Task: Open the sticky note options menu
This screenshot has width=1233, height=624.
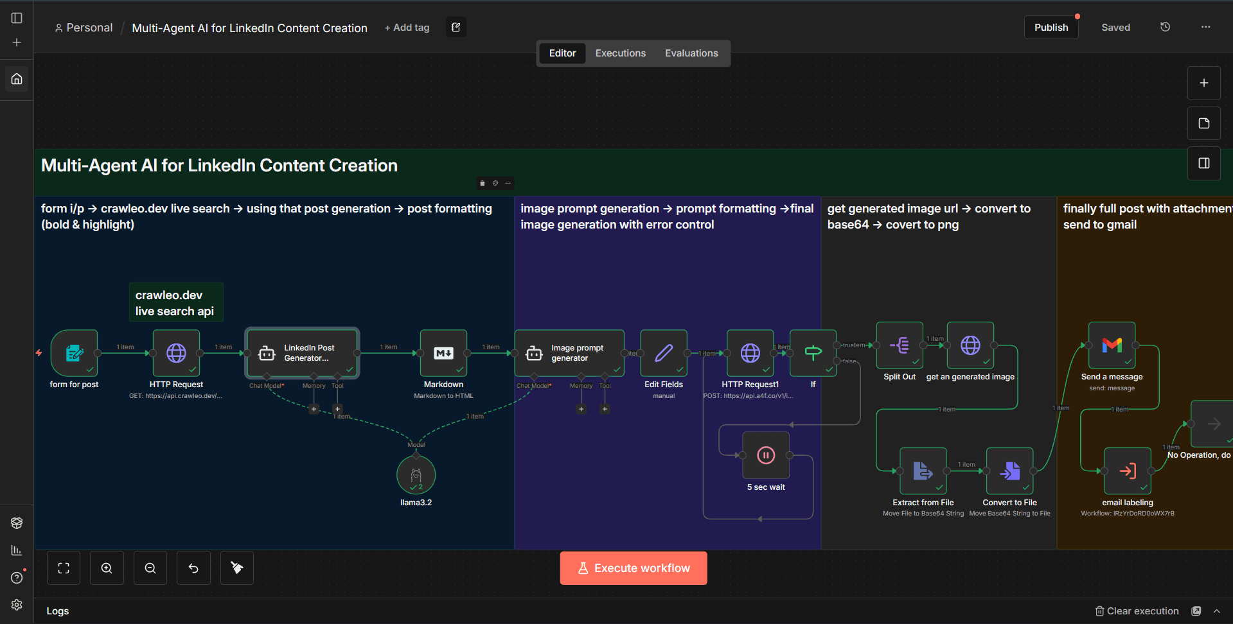Action: pos(508,183)
